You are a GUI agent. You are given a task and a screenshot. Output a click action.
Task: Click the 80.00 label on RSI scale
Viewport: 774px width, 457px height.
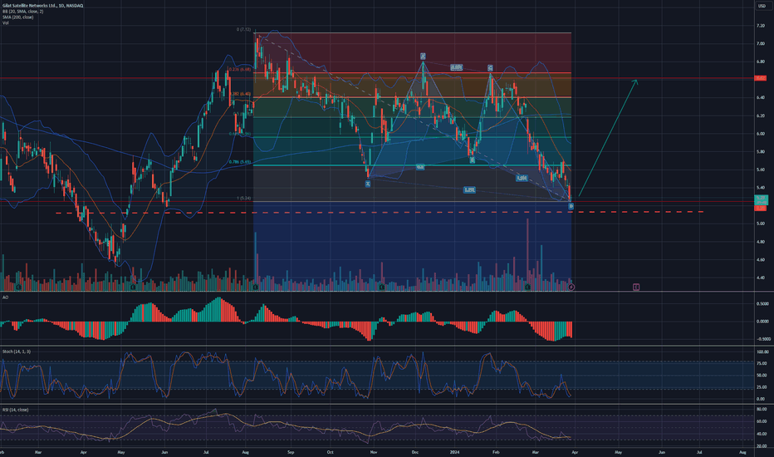(762, 409)
